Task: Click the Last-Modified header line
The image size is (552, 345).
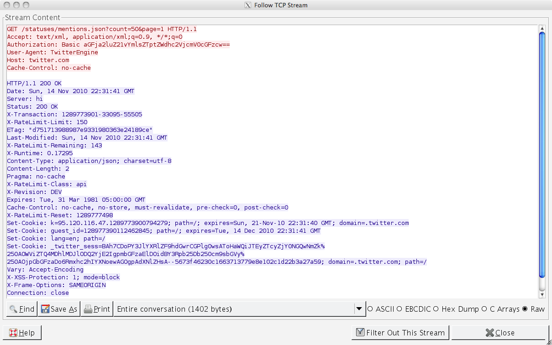Action: point(87,138)
